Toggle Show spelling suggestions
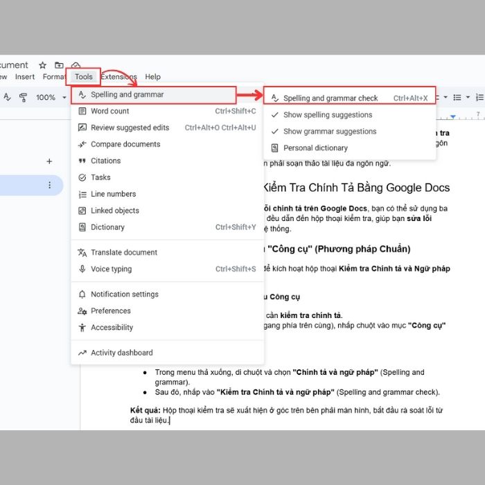The image size is (485, 485). [x=349, y=115]
